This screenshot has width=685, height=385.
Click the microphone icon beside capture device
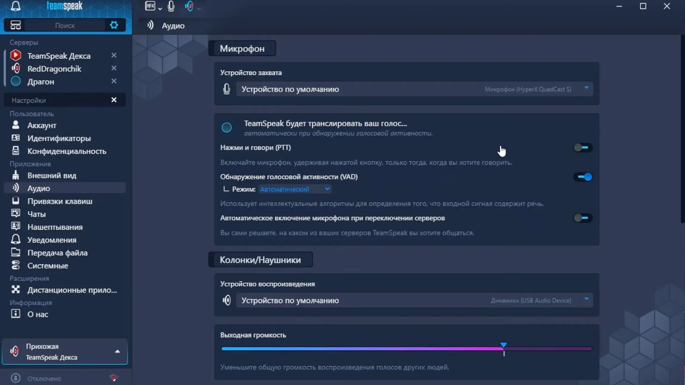[227, 89]
